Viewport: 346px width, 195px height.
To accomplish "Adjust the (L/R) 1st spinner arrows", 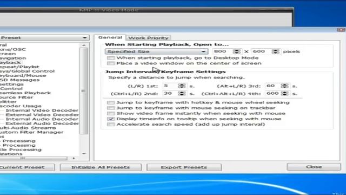I will click(182, 86).
